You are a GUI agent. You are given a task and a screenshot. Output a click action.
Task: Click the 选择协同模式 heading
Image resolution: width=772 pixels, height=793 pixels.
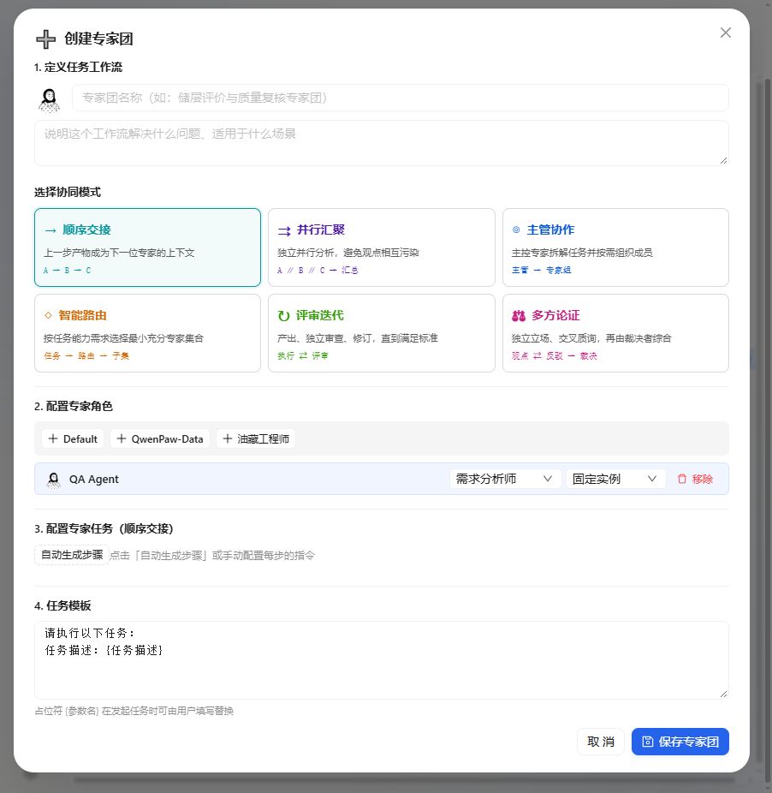coord(68,192)
